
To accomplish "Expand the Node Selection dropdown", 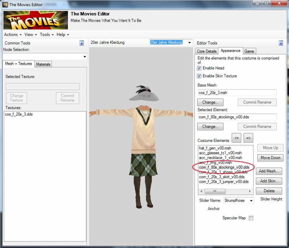I will 85,57.
